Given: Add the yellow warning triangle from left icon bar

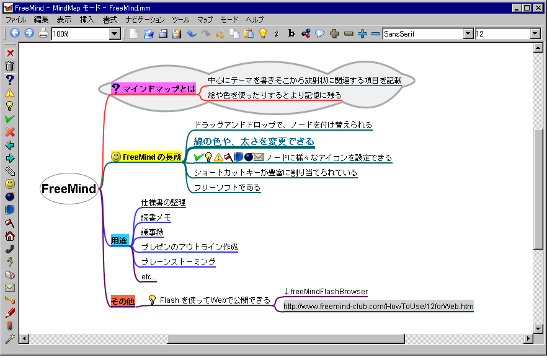Looking at the screenshot, I should pyautogui.click(x=10, y=93).
